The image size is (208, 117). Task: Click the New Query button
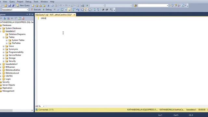click(x=23, y=6)
